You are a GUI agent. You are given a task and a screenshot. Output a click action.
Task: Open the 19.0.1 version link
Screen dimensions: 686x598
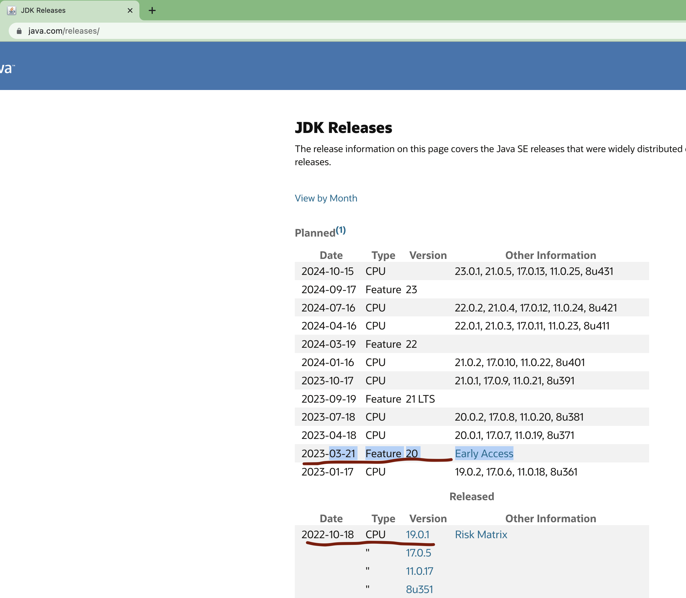tap(417, 535)
